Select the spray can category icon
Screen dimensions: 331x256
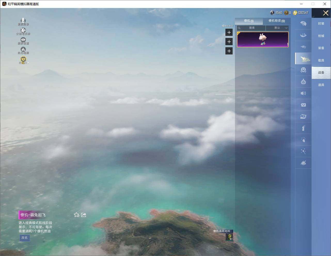pyautogui.click(x=303, y=128)
